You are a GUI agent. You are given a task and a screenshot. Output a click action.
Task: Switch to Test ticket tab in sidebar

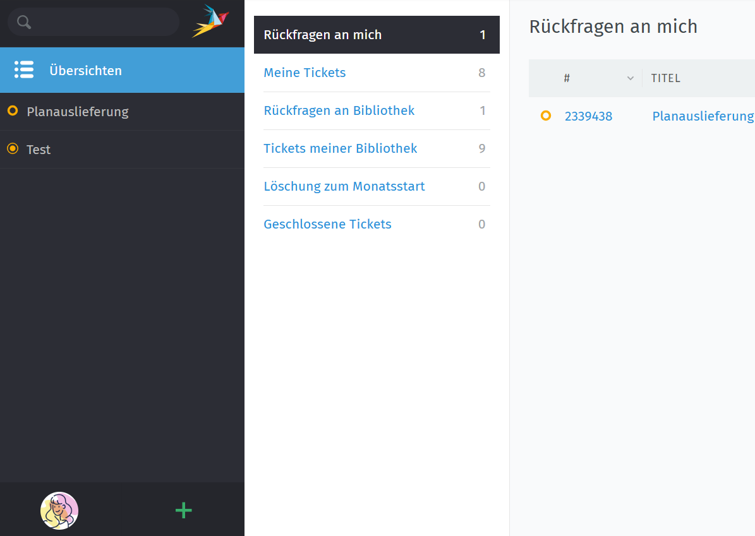point(39,150)
